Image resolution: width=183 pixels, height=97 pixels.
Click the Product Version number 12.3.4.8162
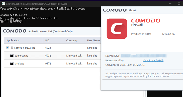168,34
